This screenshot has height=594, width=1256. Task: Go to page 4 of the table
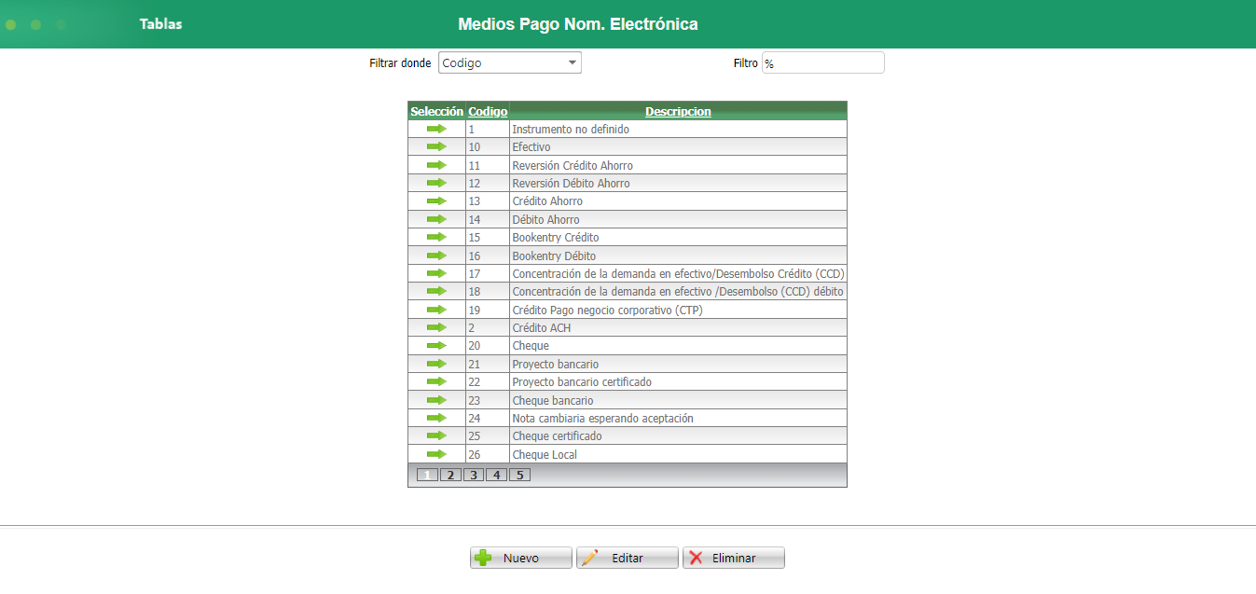point(496,475)
